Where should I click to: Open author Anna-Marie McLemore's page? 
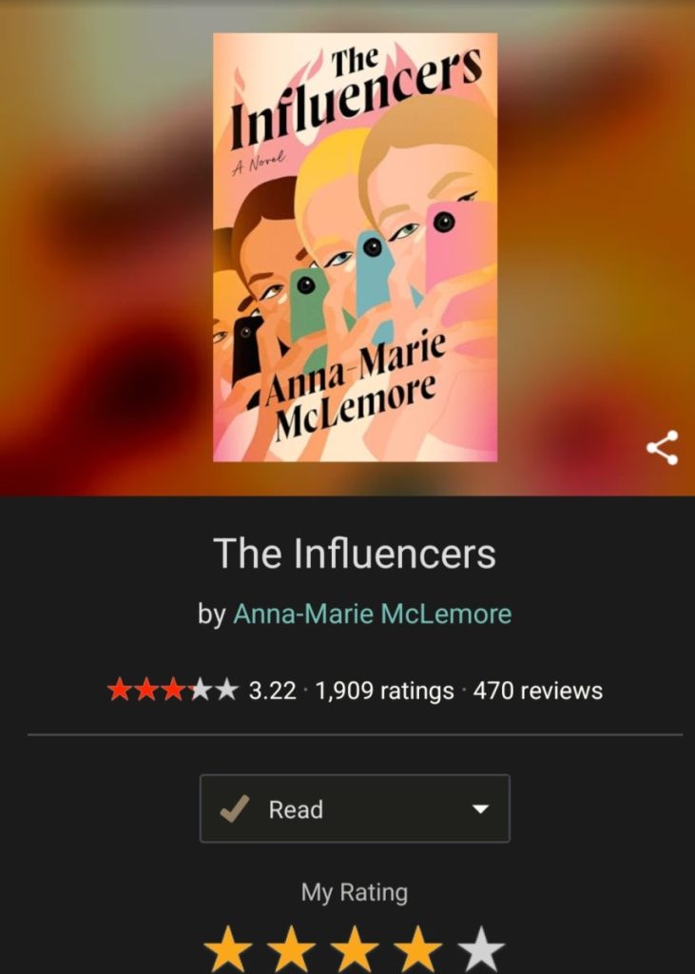[372, 614]
